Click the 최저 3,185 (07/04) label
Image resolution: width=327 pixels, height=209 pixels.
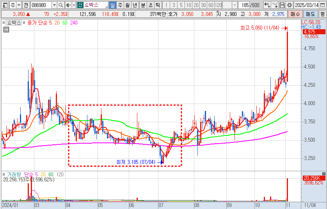pyautogui.click(x=136, y=162)
